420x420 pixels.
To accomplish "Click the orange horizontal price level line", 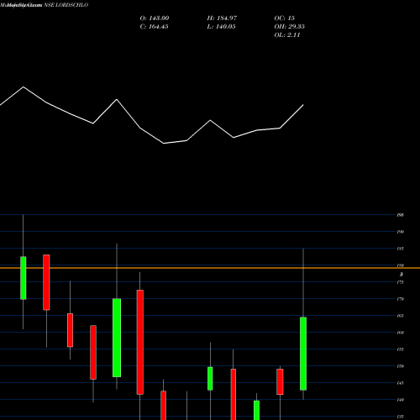I will (210, 268).
